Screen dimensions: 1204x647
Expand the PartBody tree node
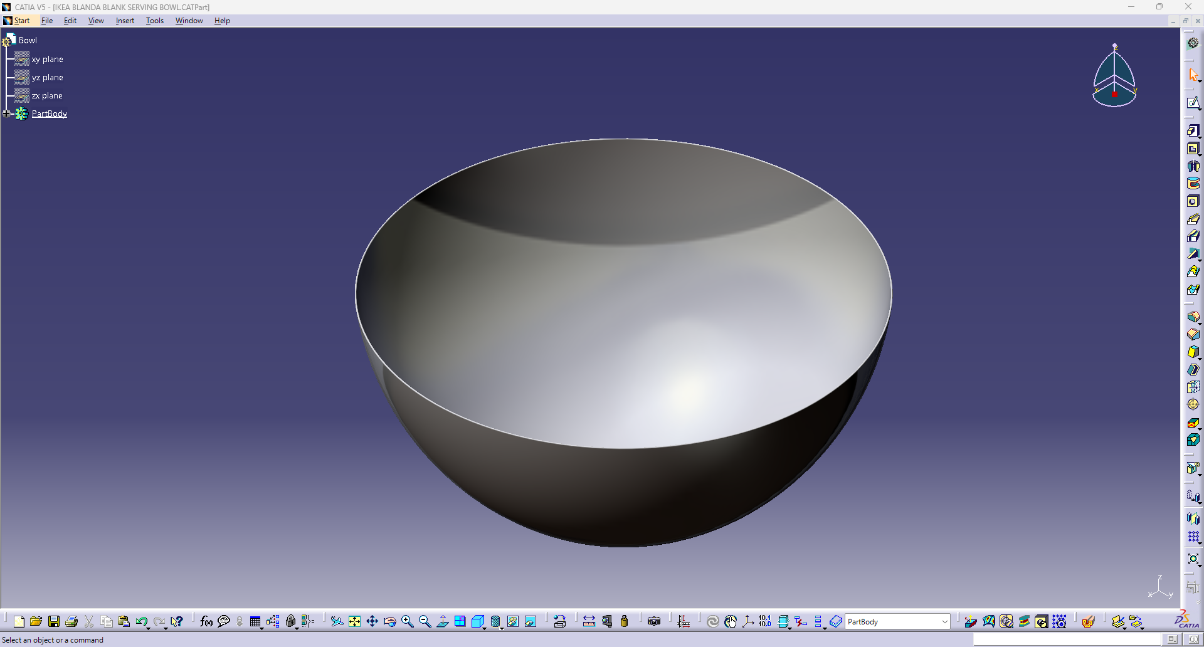pos(7,113)
